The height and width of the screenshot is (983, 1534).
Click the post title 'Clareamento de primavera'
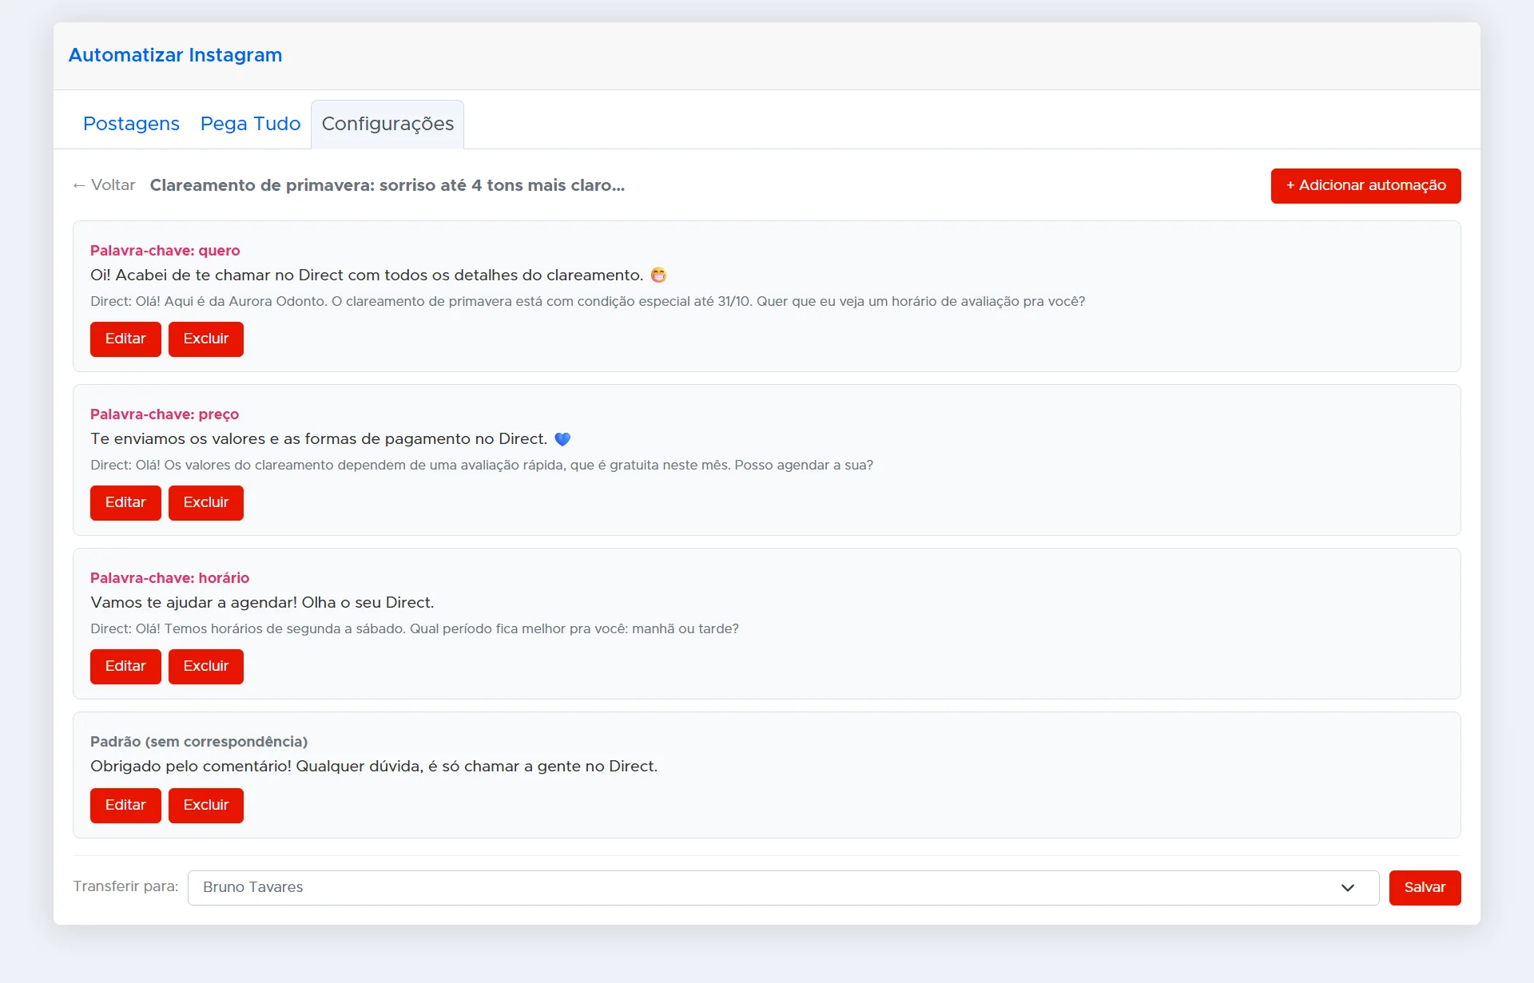coord(387,185)
